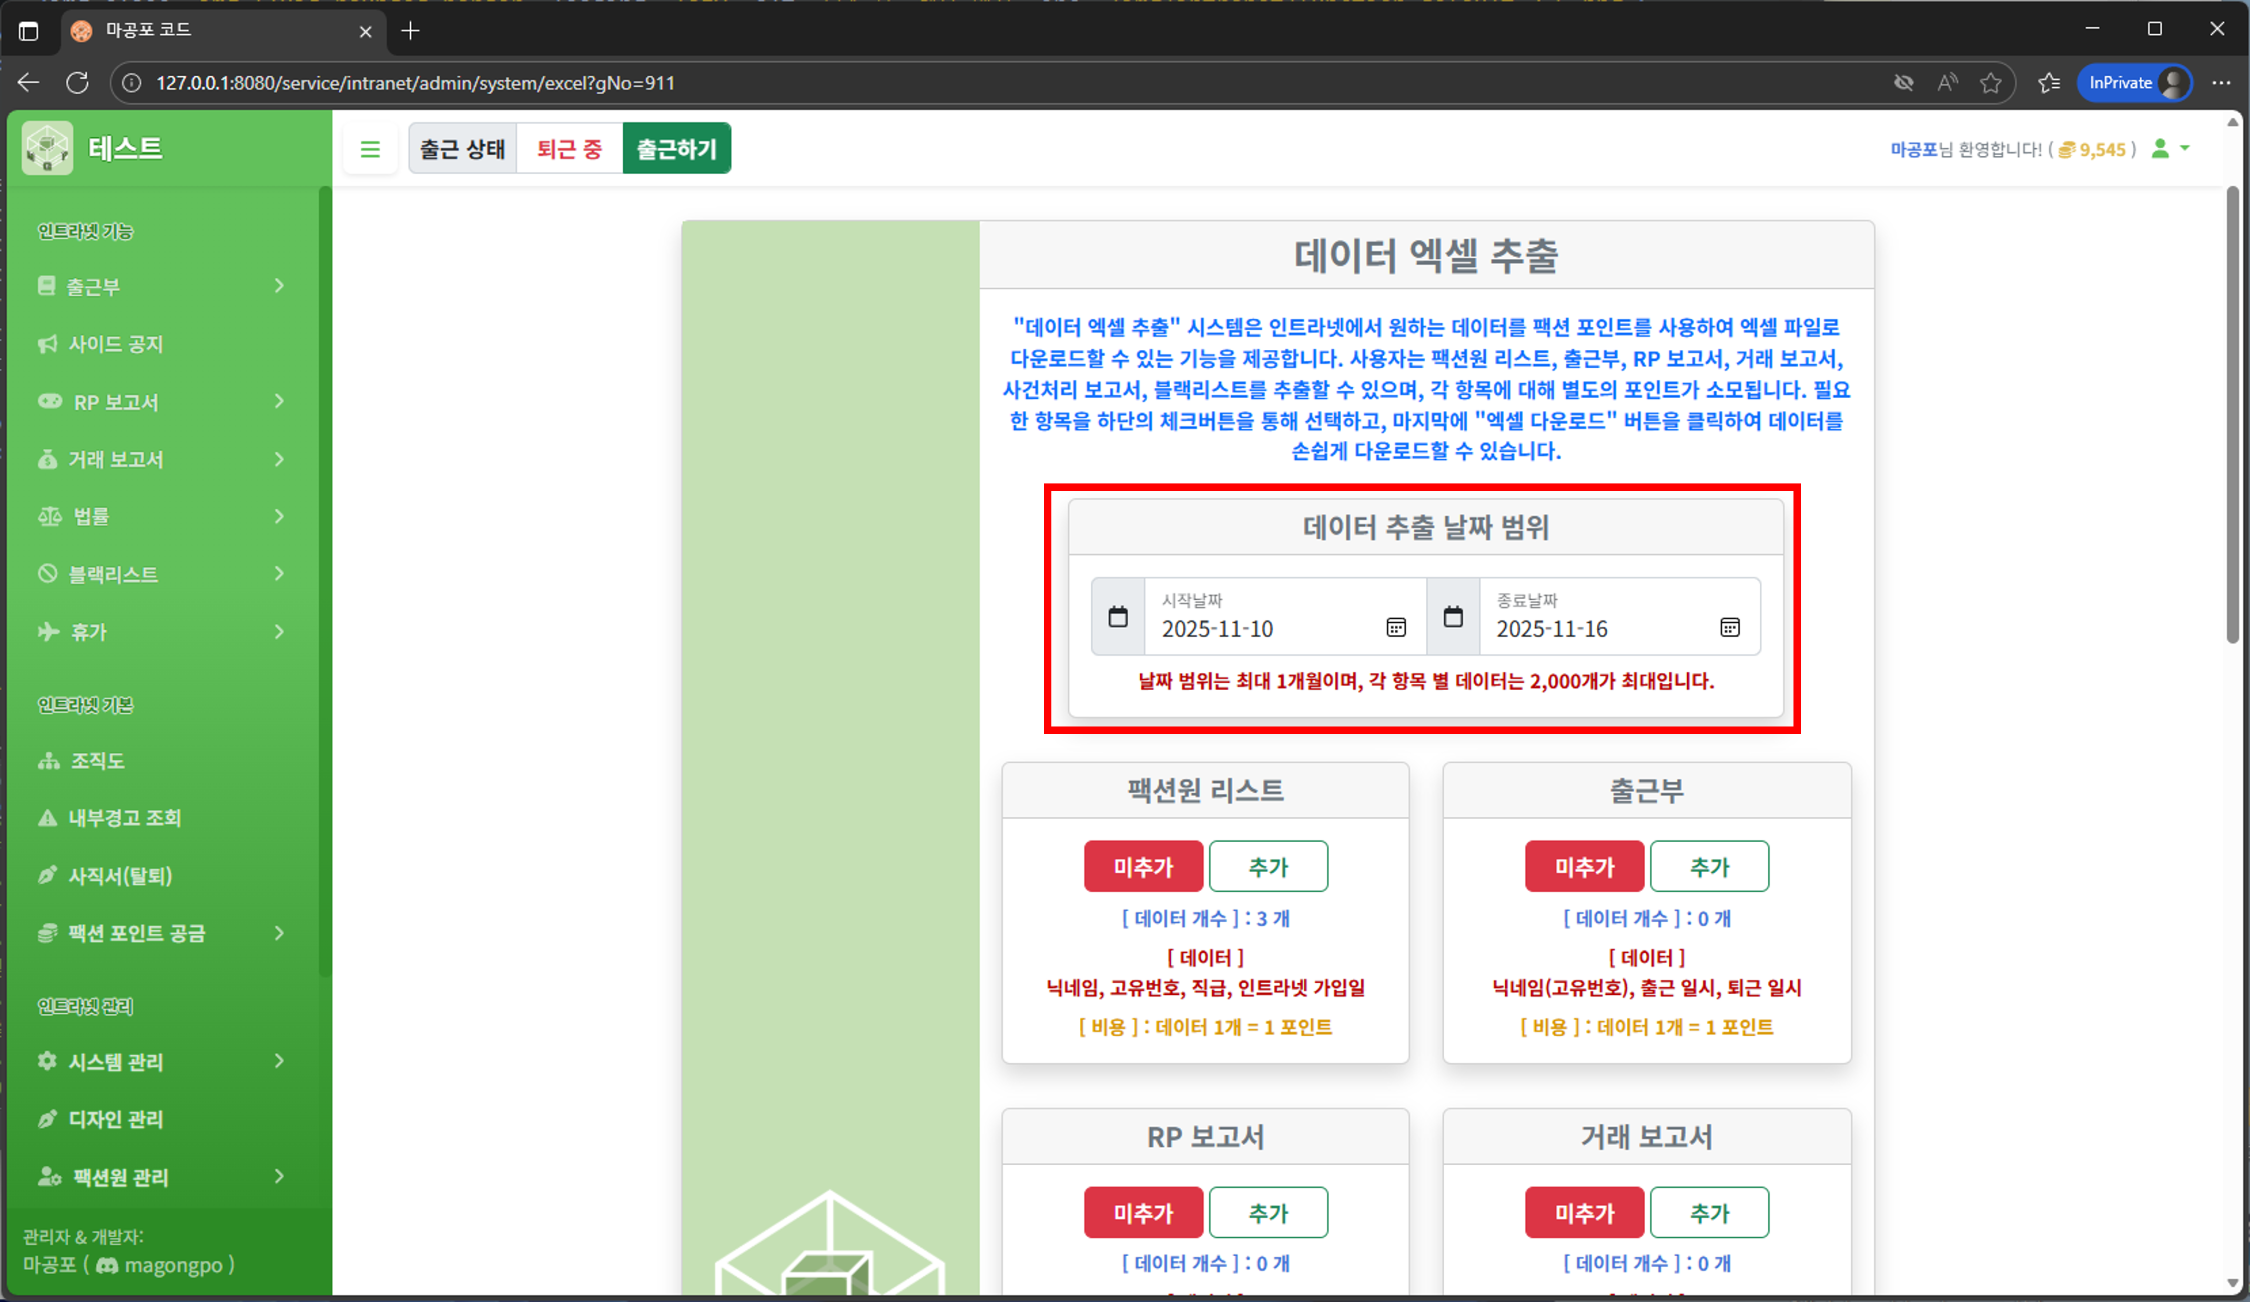Click the 출근하기 clock-in button
The image size is (2250, 1302).
[x=676, y=148]
